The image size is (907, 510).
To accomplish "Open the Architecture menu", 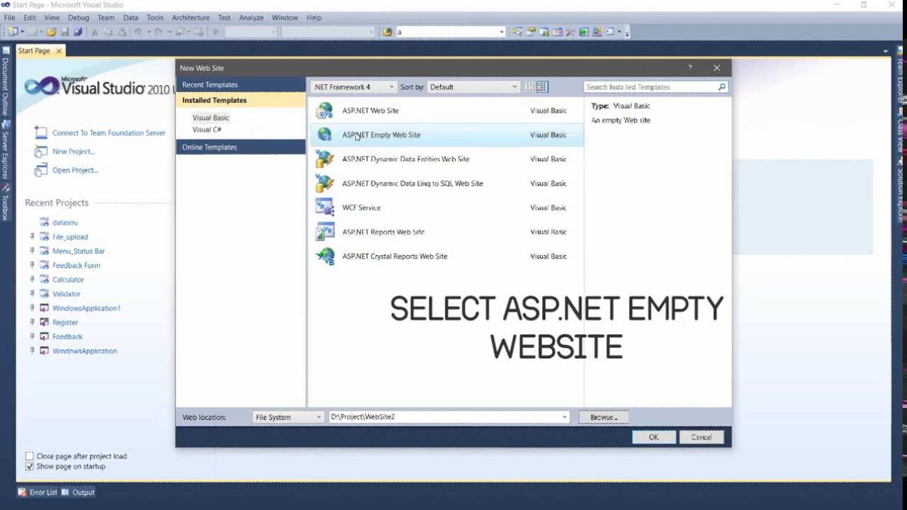I will [x=191, y=18].
